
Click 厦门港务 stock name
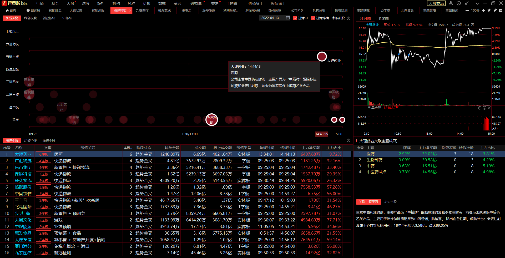click(x=23, y=246)
